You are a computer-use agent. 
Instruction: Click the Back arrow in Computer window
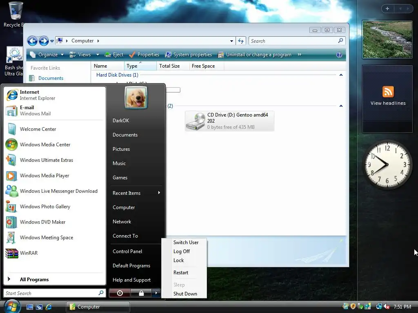click(x=32, y=41)
